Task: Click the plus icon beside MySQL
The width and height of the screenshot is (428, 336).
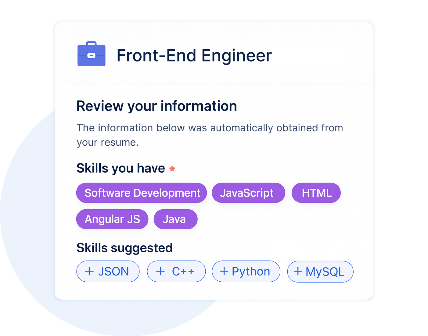Action: click(x=298, y=271)
